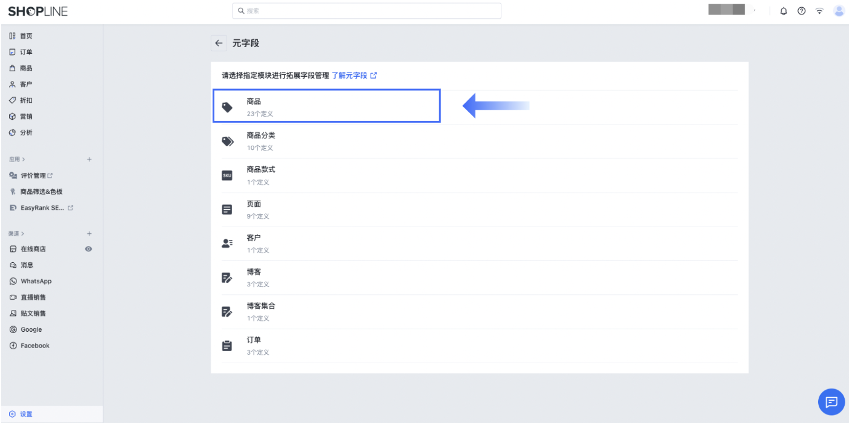
Task: Click the document icon of 页面
Action: click(227, 210)
